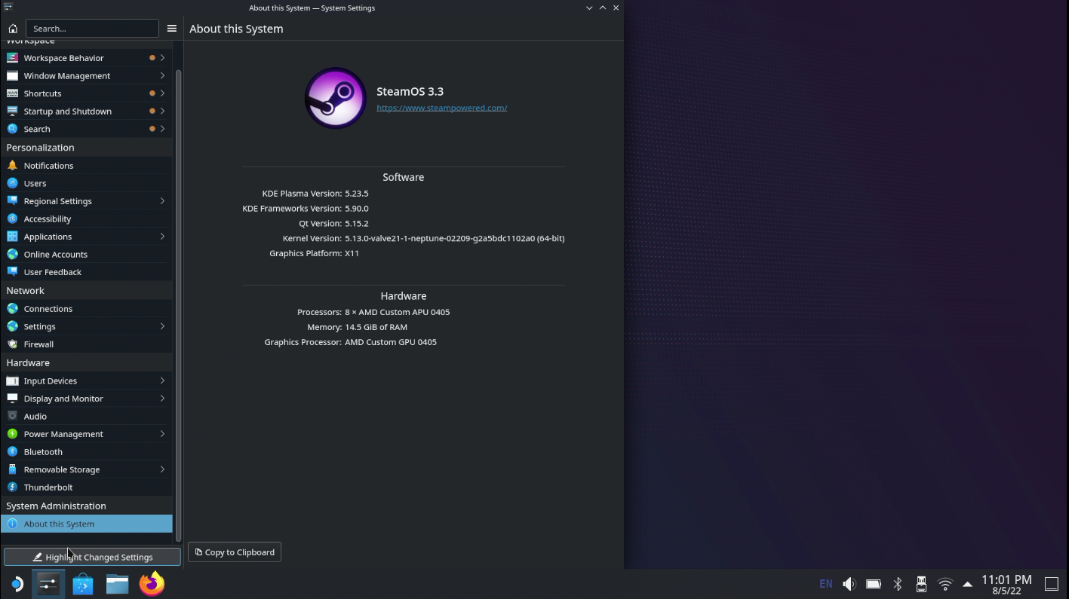This screenshot has width=1069, height=599.
Task: Expand the Startup and Shutdown arrow
Action: click(x=162, y=111)
